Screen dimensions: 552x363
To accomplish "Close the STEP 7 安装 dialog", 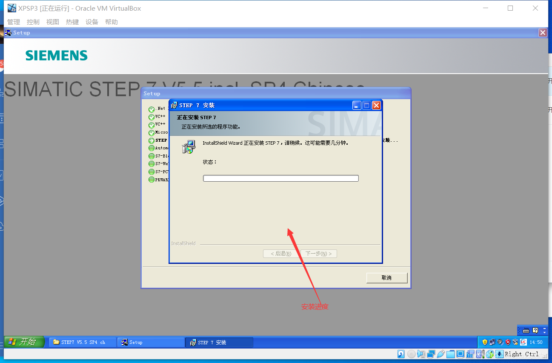I will coord(376,105).
